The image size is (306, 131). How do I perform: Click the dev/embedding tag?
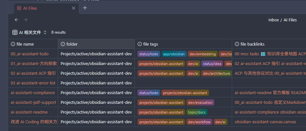[x=203, y=54]
